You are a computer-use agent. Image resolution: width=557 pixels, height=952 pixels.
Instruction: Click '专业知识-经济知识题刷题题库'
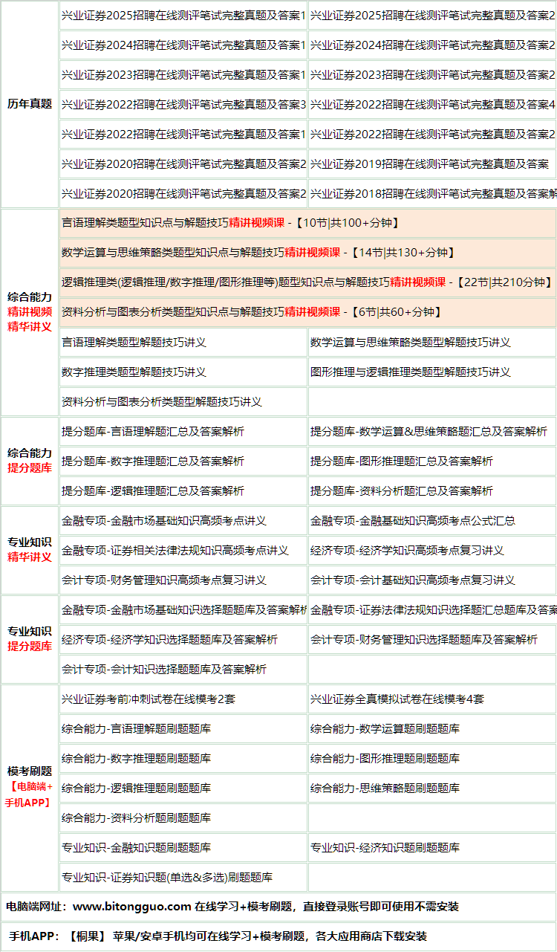click(x=432, y=848)
